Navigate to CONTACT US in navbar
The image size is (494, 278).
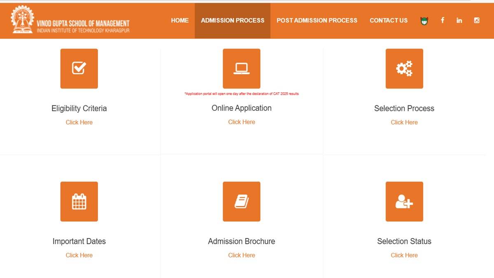click(389, 20)
